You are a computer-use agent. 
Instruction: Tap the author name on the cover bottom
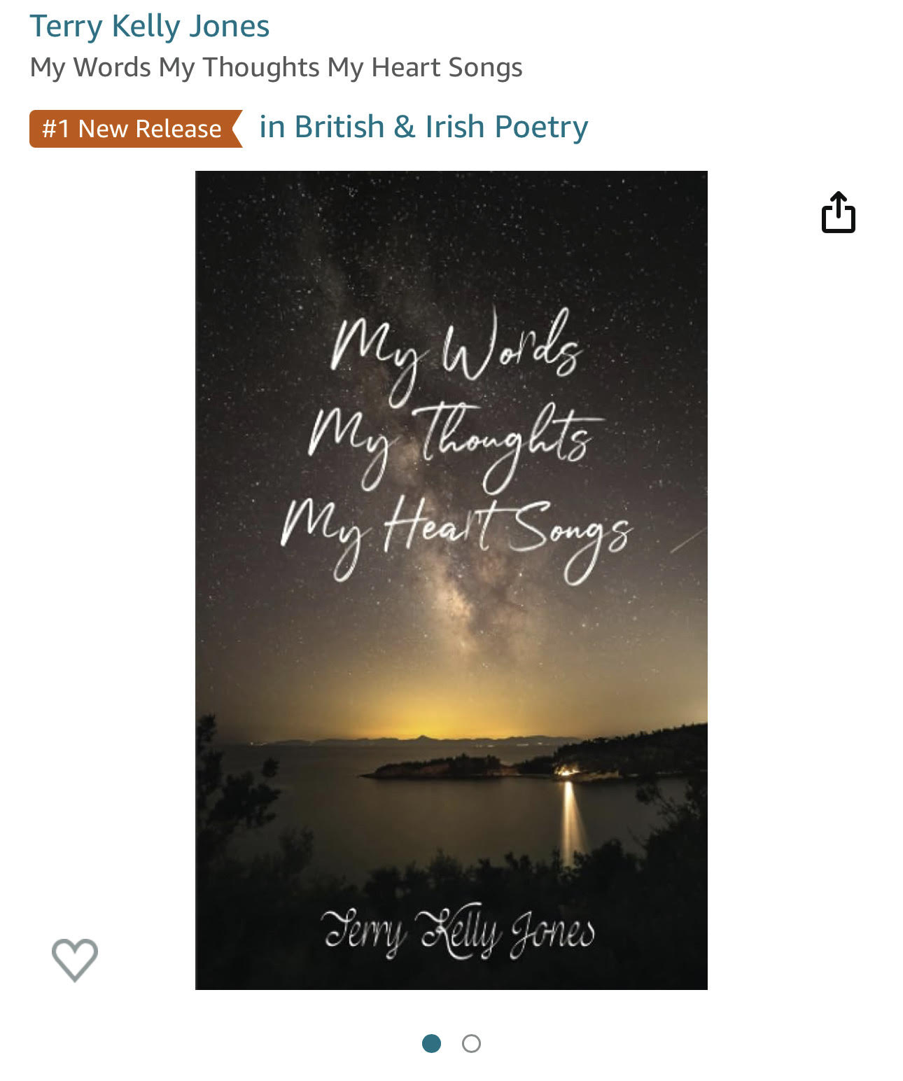pos(458,931)
